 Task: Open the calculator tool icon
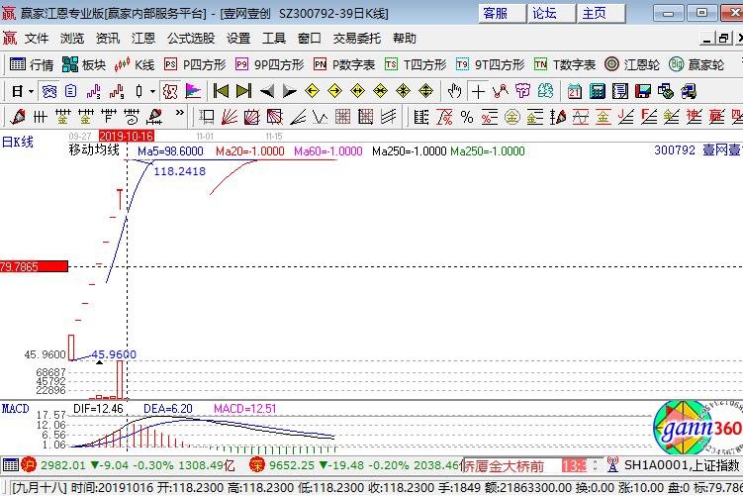597,91
